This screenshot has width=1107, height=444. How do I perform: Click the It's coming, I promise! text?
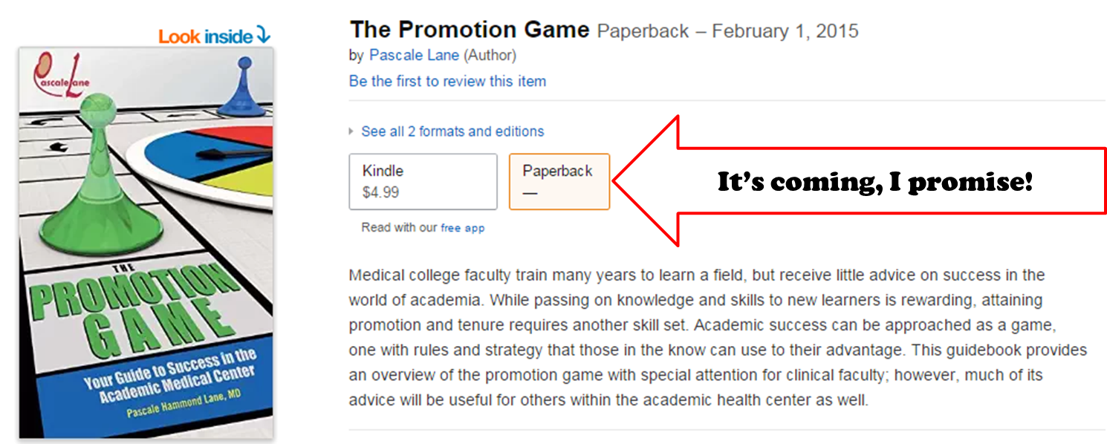point(874,182)
